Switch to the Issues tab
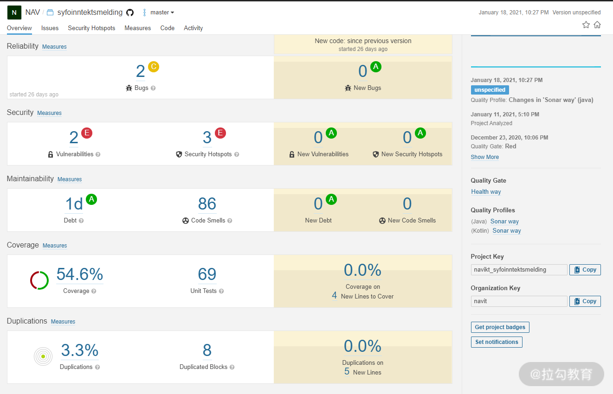 click(x=50, y=28)
